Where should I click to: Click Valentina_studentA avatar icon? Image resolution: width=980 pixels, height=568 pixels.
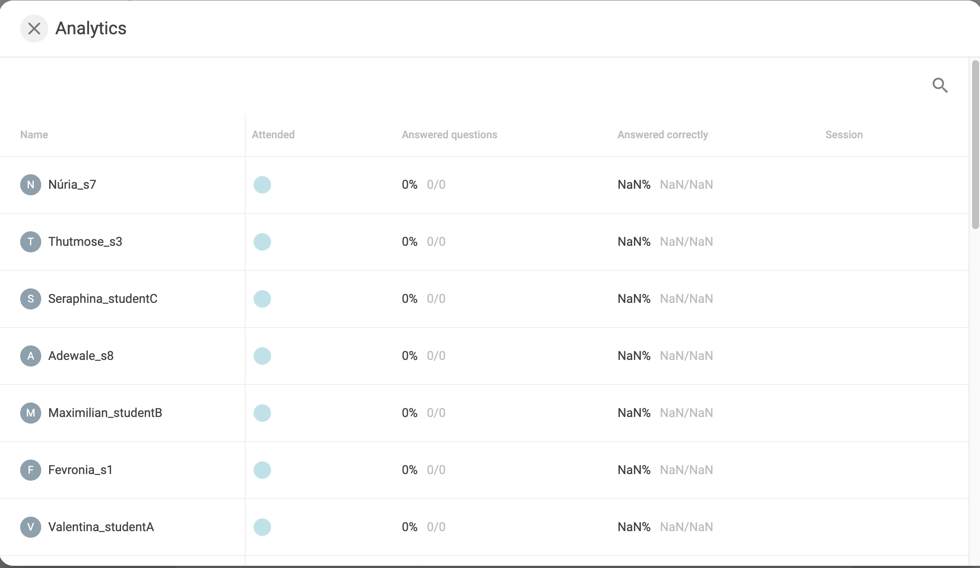tap(31, 527)
